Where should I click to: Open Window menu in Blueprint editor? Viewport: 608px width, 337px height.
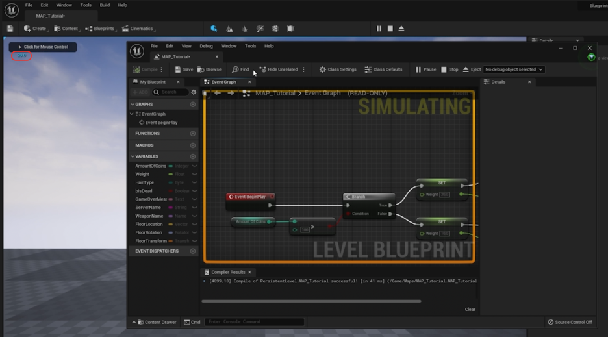coord(229,46)
